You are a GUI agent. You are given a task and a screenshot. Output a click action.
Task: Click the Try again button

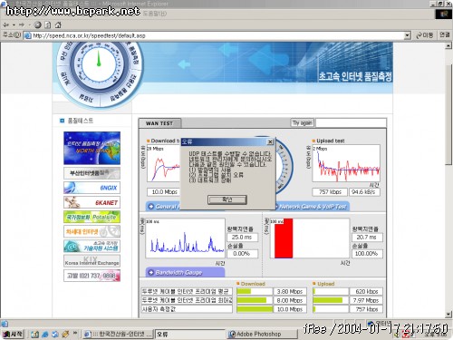(303, 122)
